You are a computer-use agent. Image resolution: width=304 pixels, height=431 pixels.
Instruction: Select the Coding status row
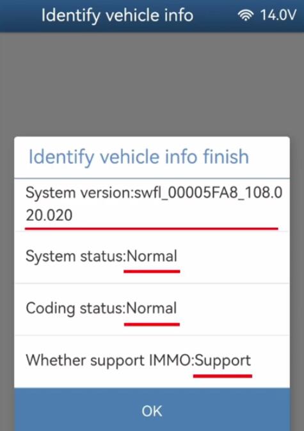pyautogui.click(x=152, y=309)
